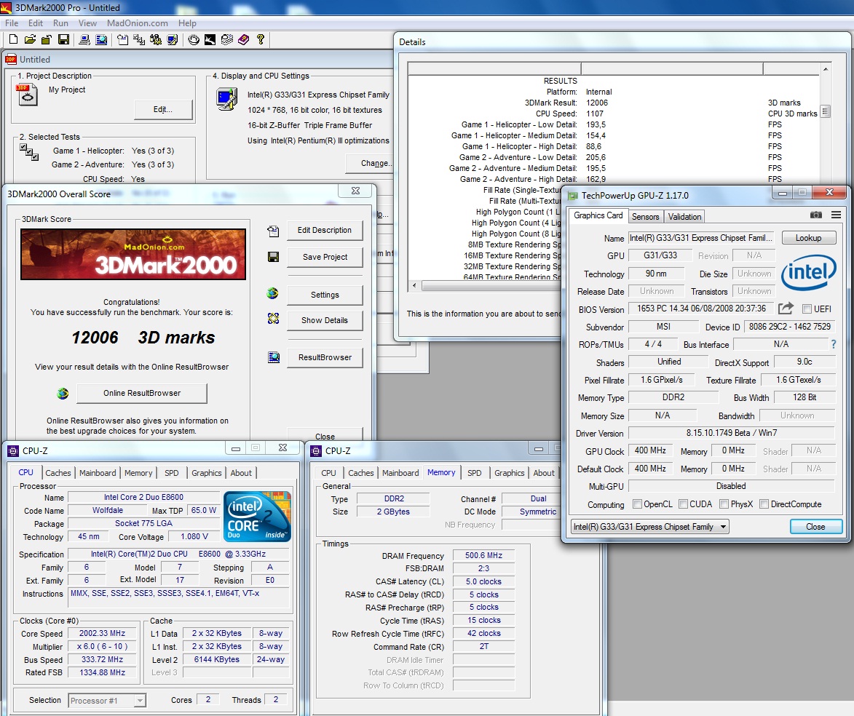Open system info computer icon in toolbar

[x=84, y=39]
